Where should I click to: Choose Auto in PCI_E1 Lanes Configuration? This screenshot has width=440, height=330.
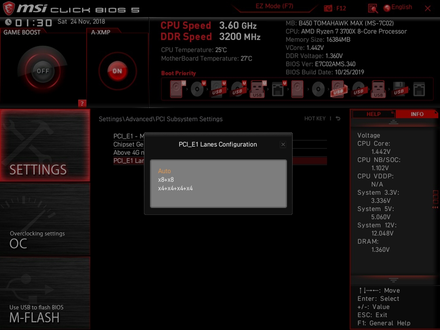pos(164,171)
